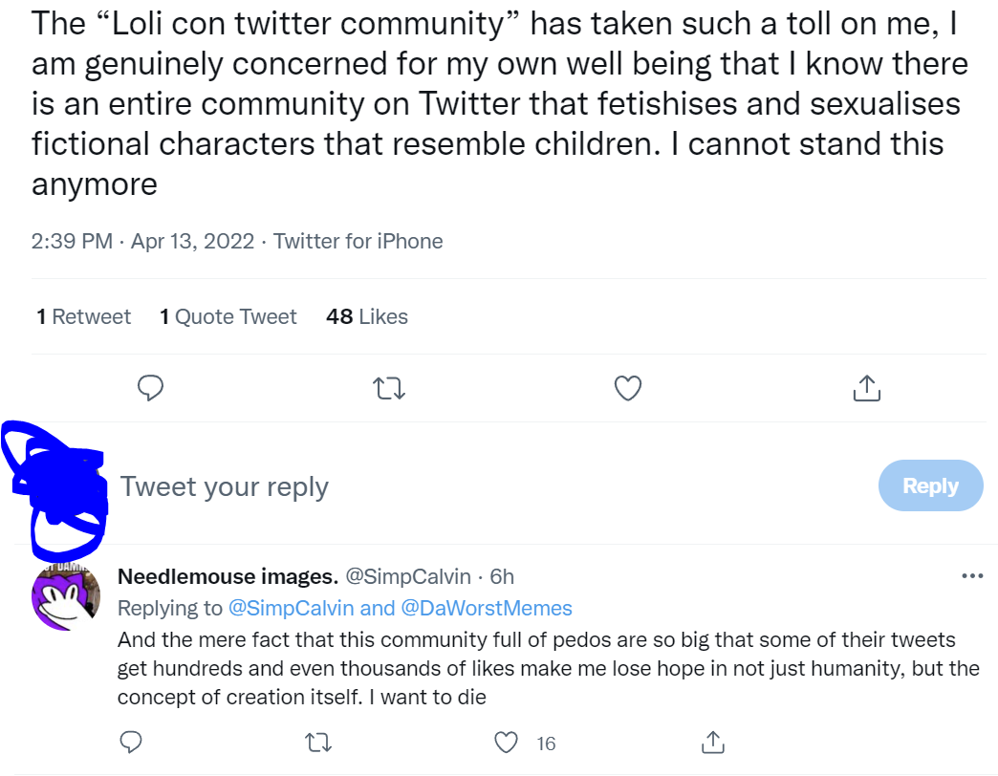The image size is (998, 776).
Task: Like the Needlemouse reply with 16 likes
Action: (x=506, y=743)
